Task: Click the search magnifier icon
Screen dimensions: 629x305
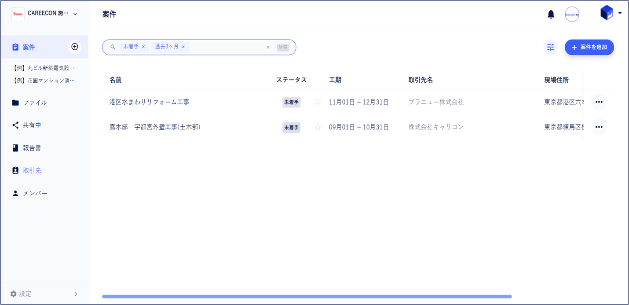Action: pyautogui.click(x=113, y=47)
